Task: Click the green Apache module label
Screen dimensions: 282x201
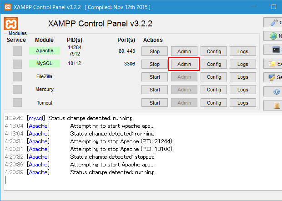Action: point(45,50)
